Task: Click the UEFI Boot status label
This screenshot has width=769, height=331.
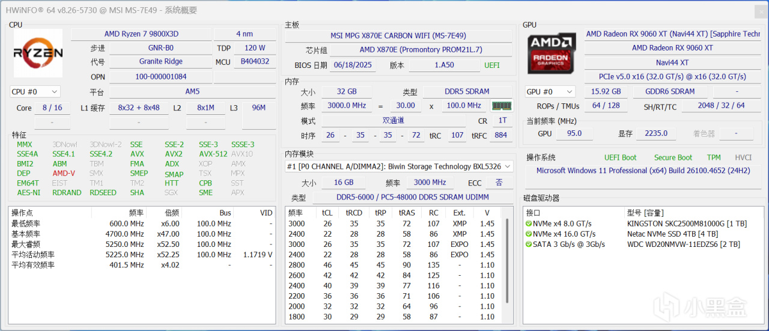Action: point(620,157)
